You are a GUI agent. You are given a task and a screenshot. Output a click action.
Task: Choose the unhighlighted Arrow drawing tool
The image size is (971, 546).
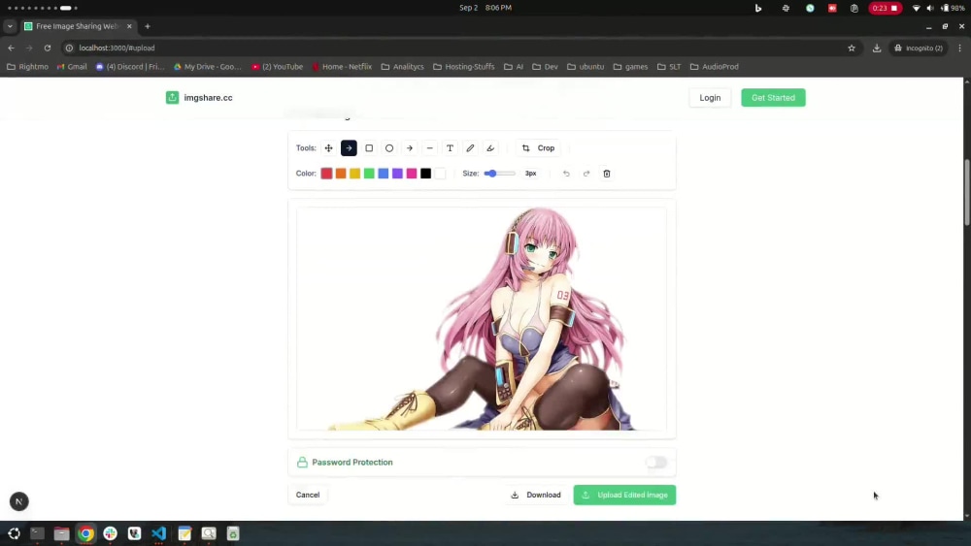point(410,148)
